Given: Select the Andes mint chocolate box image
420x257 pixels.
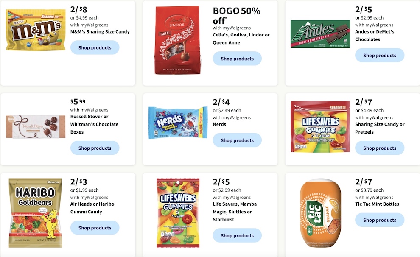Looking at the screenshot, I should [320, 34].
